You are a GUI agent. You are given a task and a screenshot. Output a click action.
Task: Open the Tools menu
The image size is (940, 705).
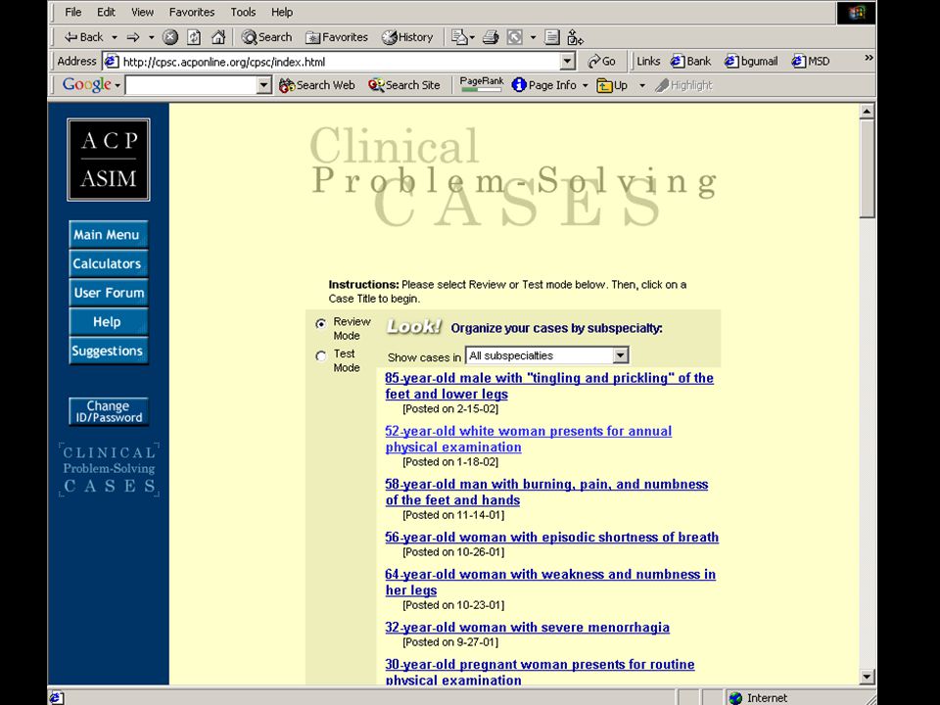(x=243, y=12)
